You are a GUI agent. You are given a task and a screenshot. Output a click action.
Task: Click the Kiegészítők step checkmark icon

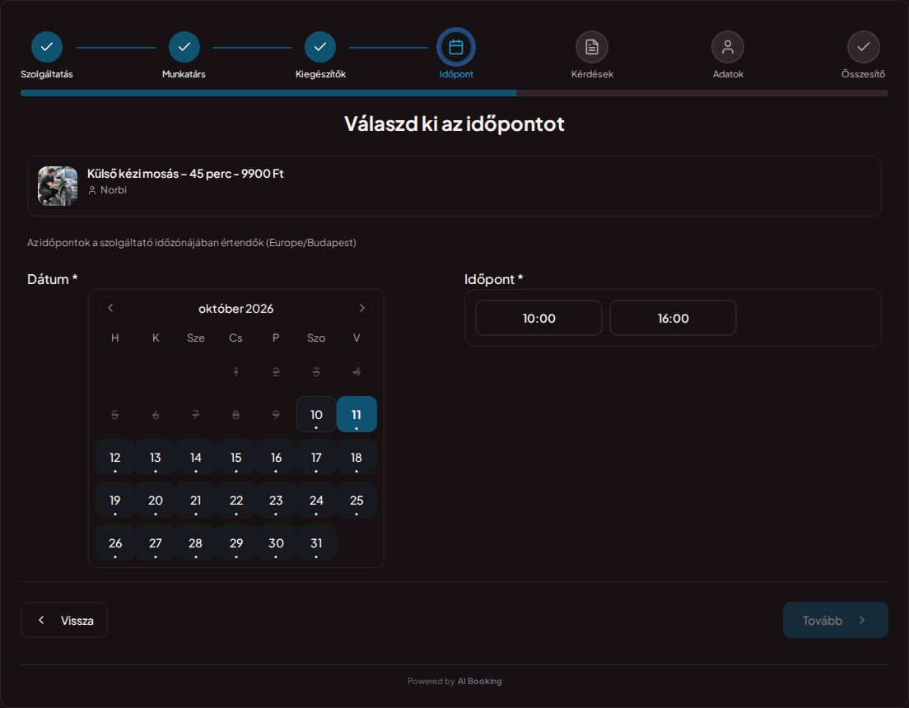tap(320, 47)
